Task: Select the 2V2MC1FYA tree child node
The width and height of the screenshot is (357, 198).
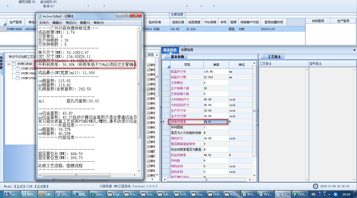Action: tap(28, 78)
